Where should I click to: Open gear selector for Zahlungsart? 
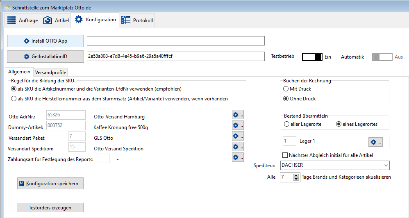click(x=238, y=157)
